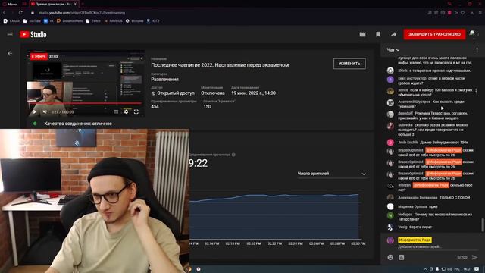This screenshot has height=273, width=485.
Task: Reload the page with refresh icon
Action: [20, 13]
